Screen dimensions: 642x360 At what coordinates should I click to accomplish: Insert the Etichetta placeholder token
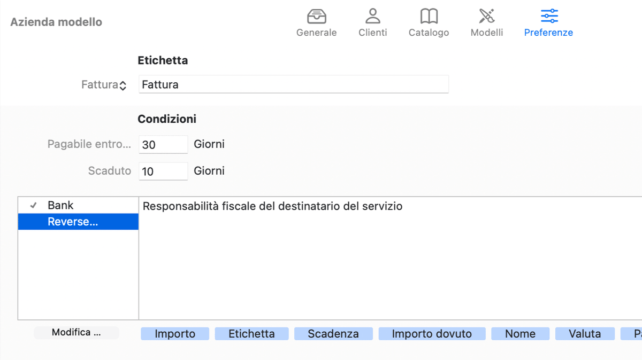pos(251,334)
